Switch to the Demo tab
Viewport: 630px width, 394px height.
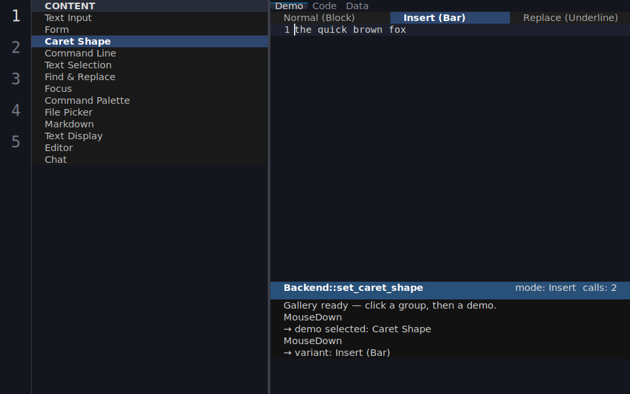coord(289,6)
